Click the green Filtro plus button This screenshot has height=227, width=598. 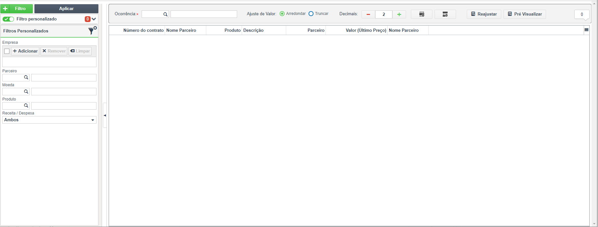(x=17, y=9)
